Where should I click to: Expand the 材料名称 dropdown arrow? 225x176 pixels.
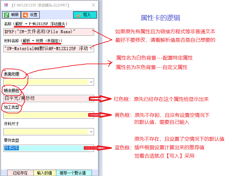91,49
